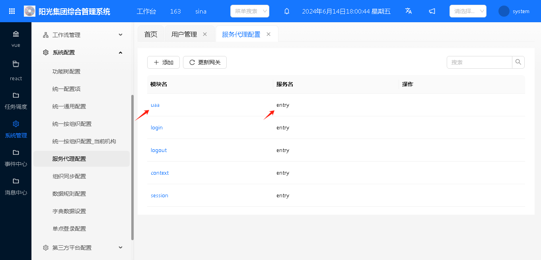Click the sunshine group logo icon
The height and width of the screenshot is (260, 541).
[x=29, y=11]
